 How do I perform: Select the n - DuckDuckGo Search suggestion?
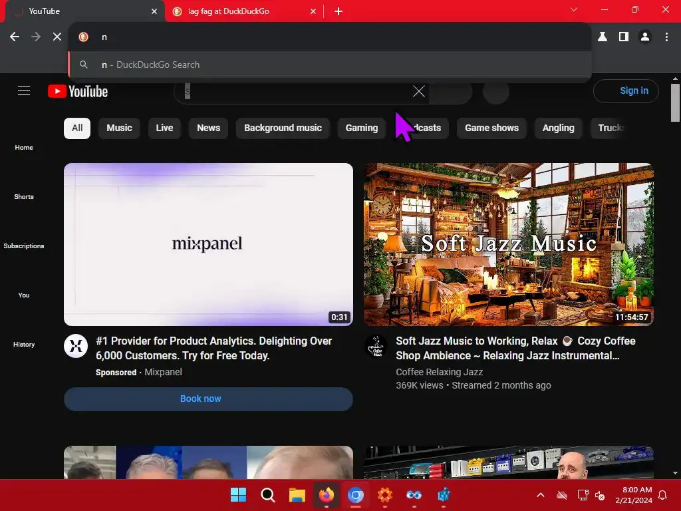[330, 65]
